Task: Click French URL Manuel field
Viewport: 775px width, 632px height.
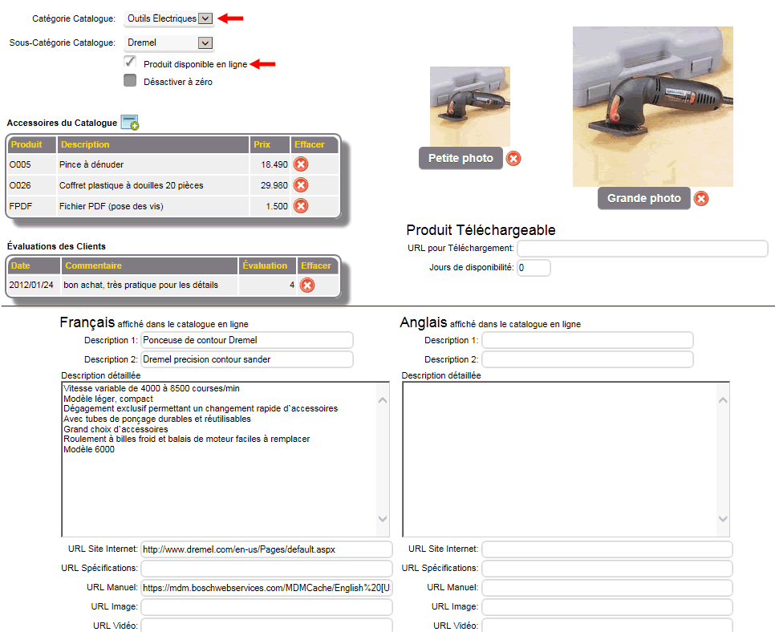Action: (x=267, y=588)
